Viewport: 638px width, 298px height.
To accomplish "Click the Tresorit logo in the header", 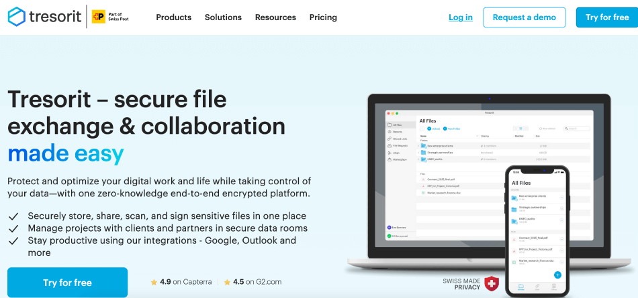I will click(x=44, y=17).
